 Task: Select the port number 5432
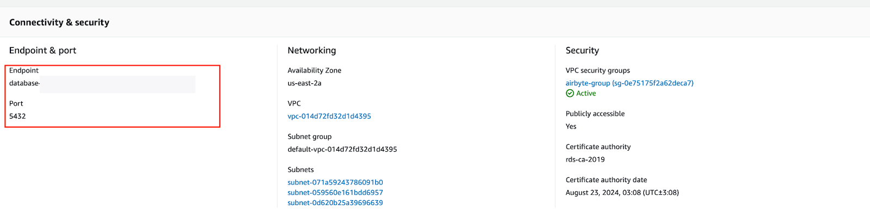coord(17,116)
